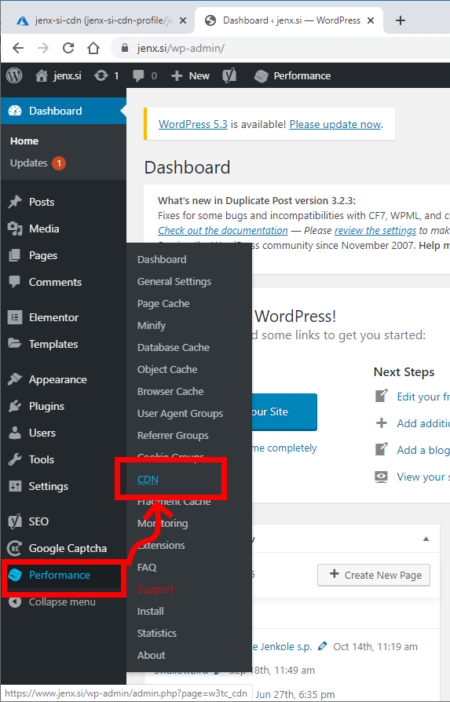The width and height of the screenshot is (450, 702).
Task: Open Check out the documentation link
Action: [222, 231]
